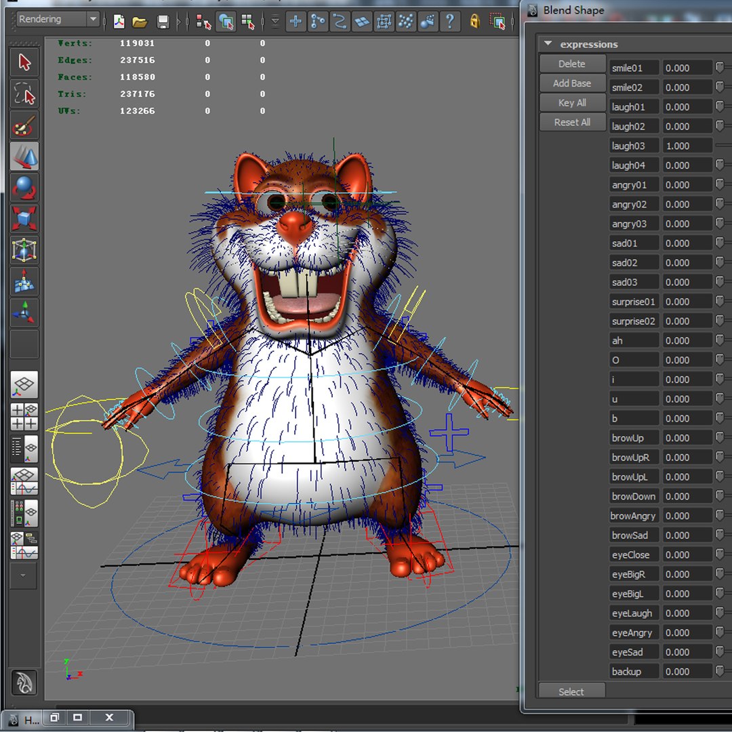Image resolution: width=732 pixels, height=732 pixels.
Task: Create a new scene from the toolbar
Action: pyautogui.click(x=119, y=22)
